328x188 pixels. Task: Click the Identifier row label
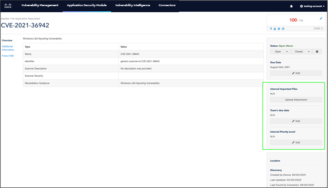[29, 61]
